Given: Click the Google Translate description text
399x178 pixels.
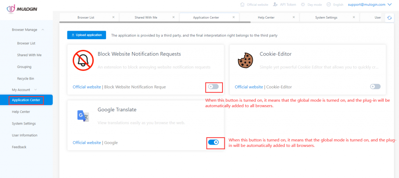Looking at the screenshot, I should click(x=141, y=123).
